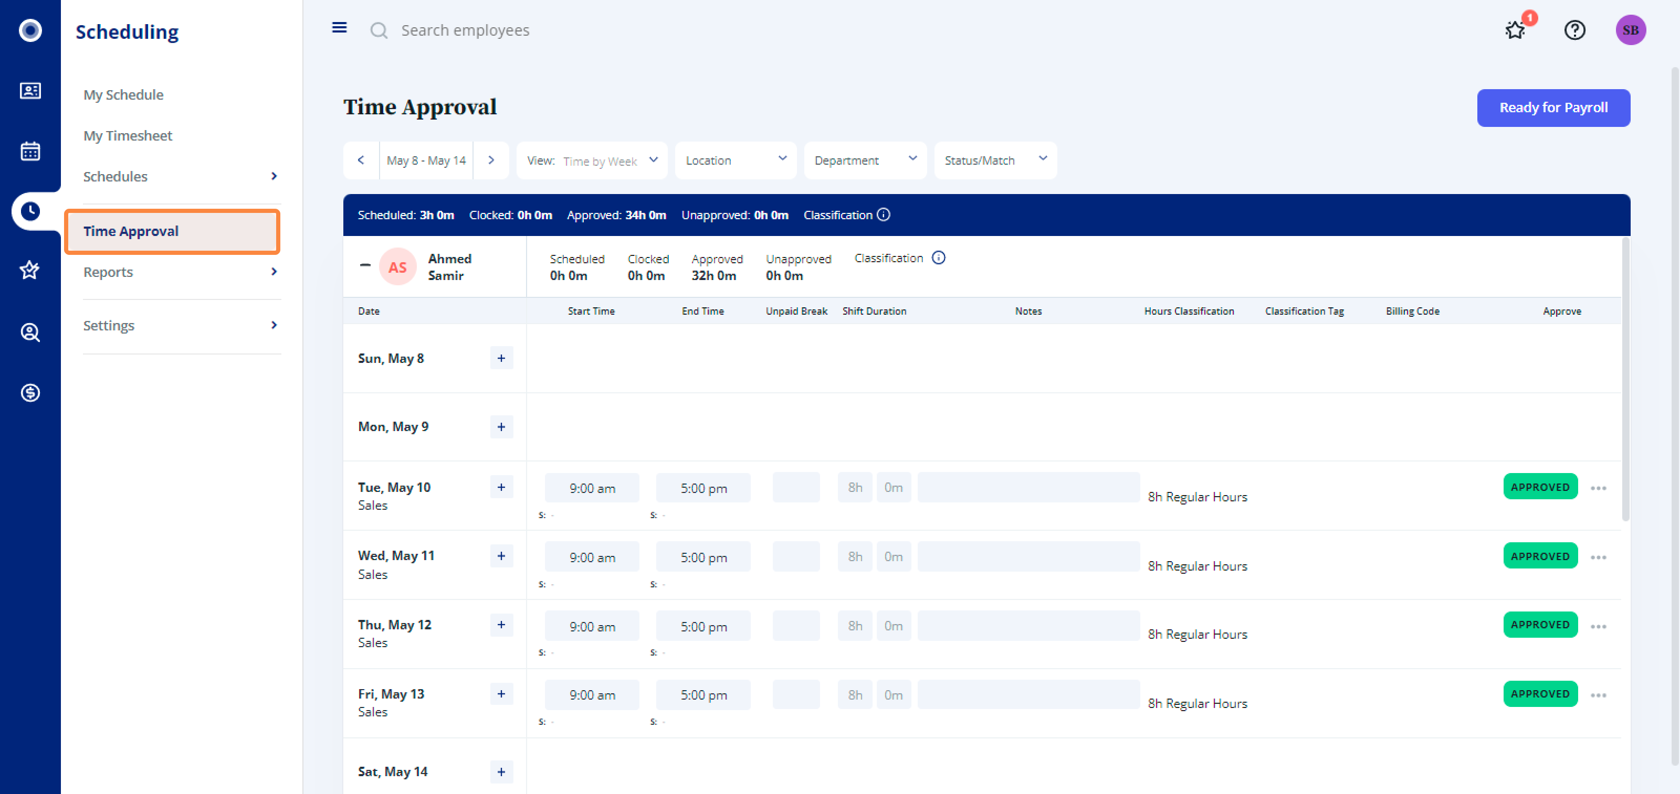Click the timesheet table vertical scrollbar

[1625, 380]
